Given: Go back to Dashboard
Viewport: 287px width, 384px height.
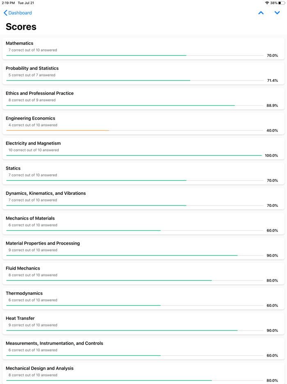Looking at the screenshot, I should pyautogui.click(x=20, y=13).
